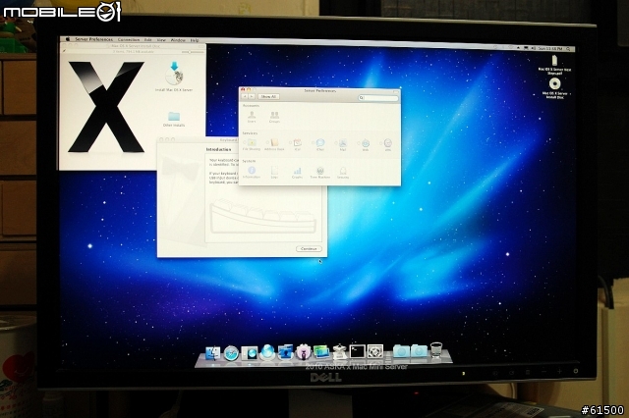Image resolution: width=629 pixels, height=418 pixels.
Task: Open the View menu
Action: pyautogui.click(x=161, y=40)
